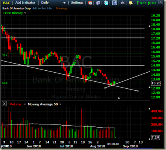Open the Moving Average 50 dropdown arrow
Image resolution: width=166 pixels, height=150 pixels.
(60, 104)
